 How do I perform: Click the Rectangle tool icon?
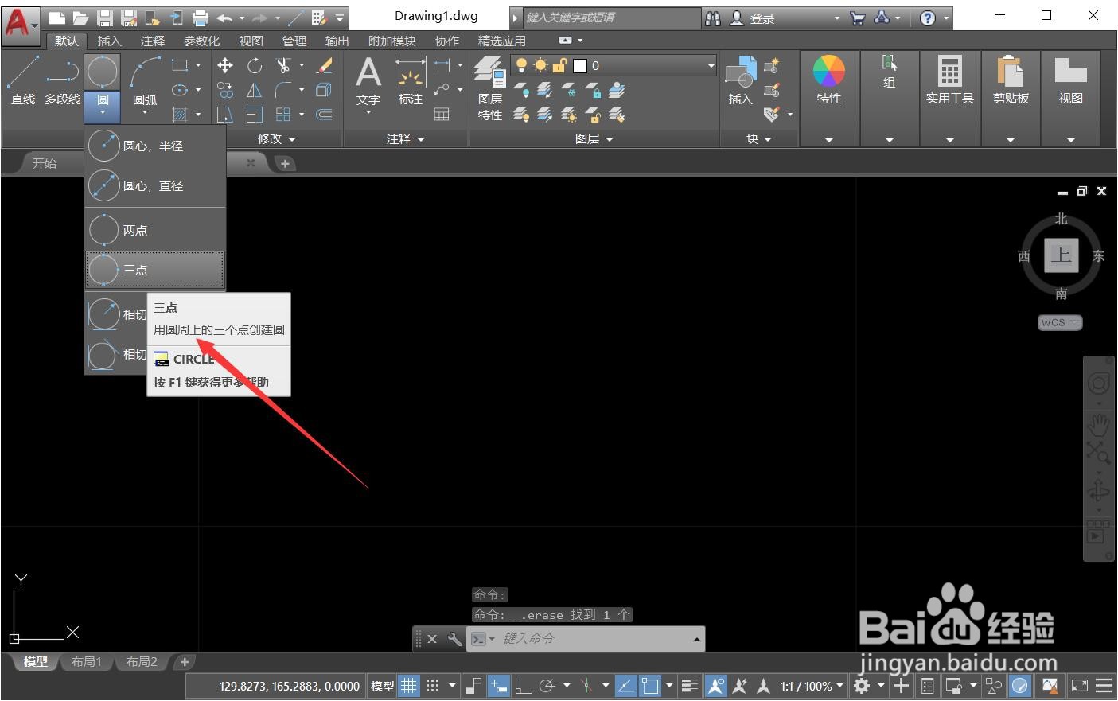click(x=180, y=65)
